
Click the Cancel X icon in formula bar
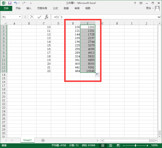32,17
